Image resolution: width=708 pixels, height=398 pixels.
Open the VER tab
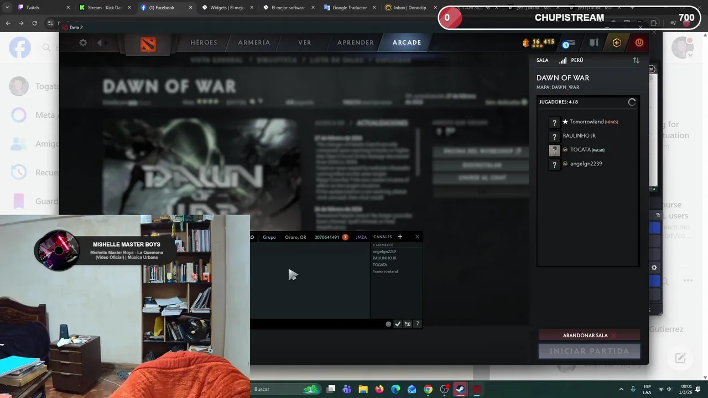click(x=304, y=43)
